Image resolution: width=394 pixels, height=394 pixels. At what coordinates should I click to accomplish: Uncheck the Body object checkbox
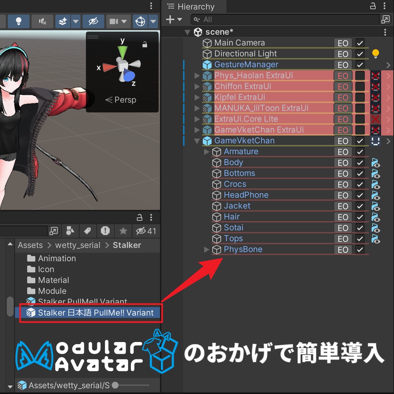pyautogui.click(x=359, y=162)
